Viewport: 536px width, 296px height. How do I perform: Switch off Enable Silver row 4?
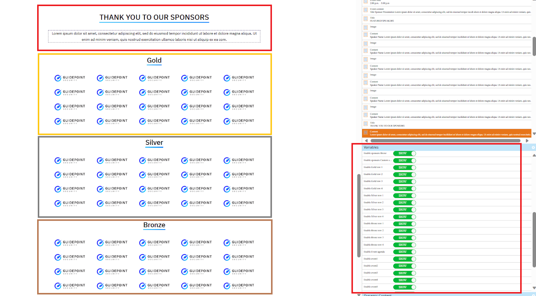pos(404,217)
